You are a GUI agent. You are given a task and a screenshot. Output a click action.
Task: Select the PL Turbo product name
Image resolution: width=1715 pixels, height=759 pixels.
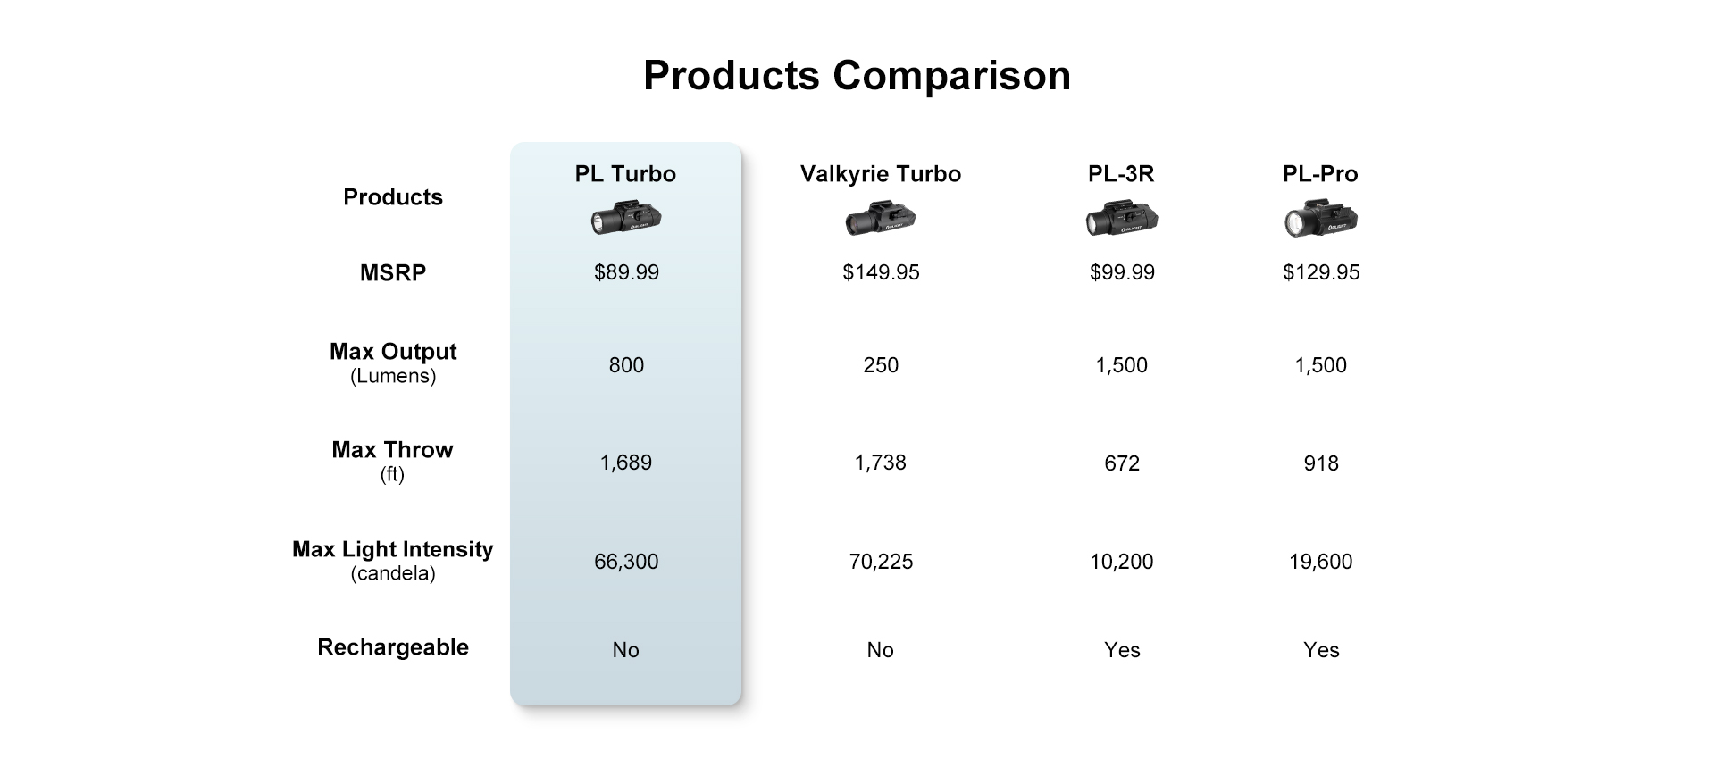pos(625,173)
